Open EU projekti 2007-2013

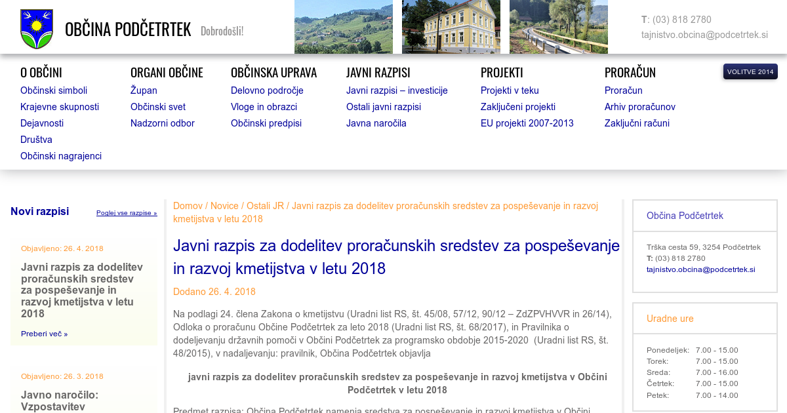tap(527, 123)
